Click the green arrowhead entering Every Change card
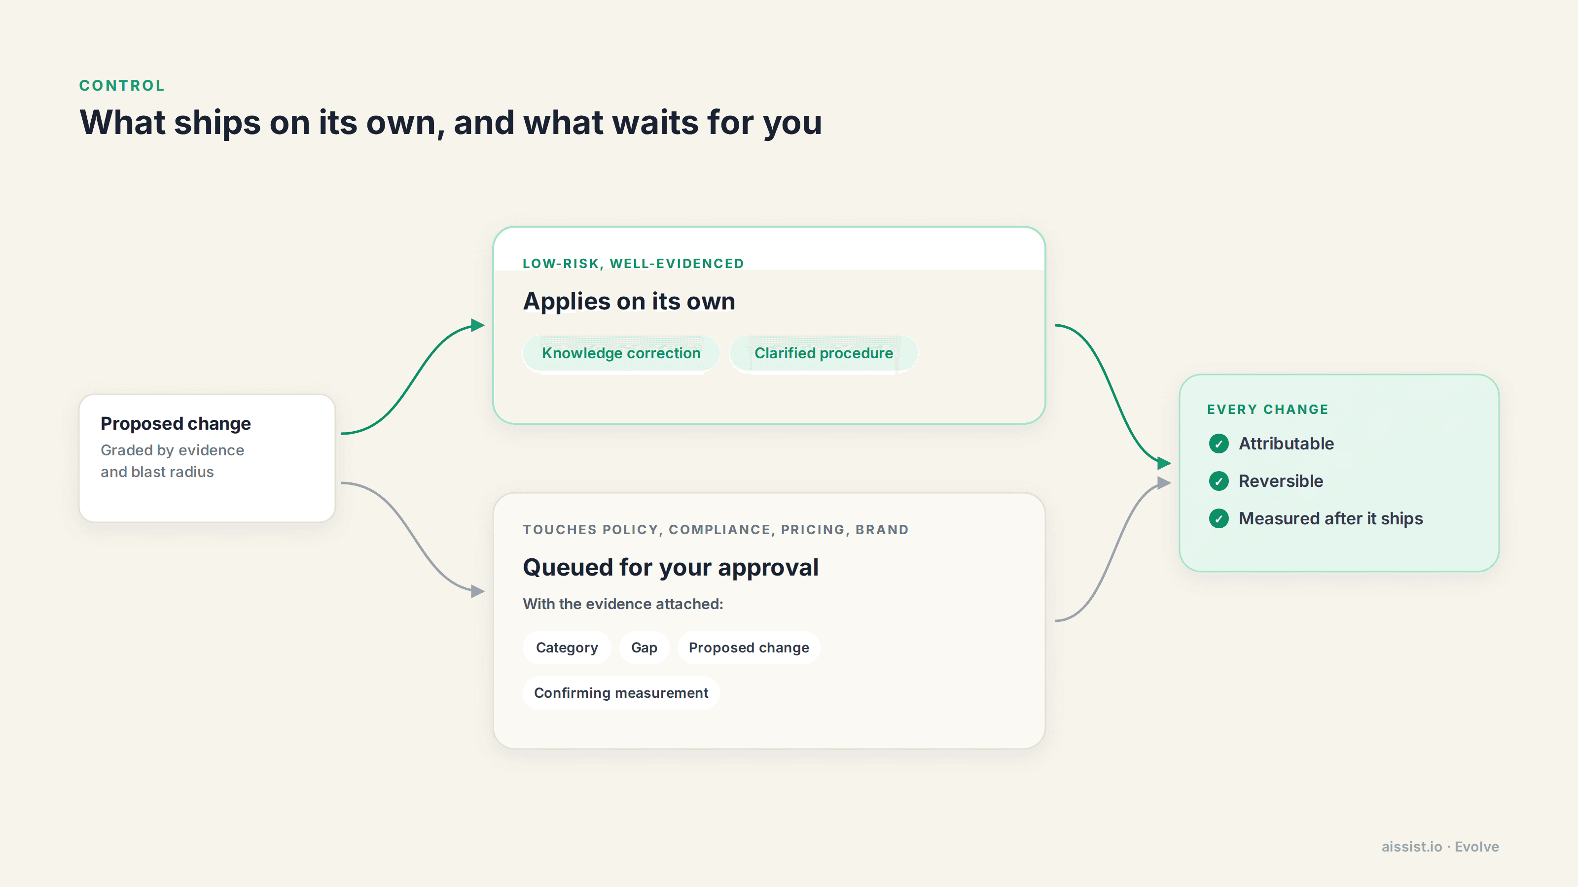The image size is (1578, 887). (1164, 463)
